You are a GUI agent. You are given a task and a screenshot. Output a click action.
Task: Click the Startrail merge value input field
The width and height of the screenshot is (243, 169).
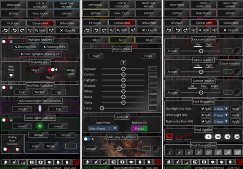pyautogui.click(x=71, y=146)
